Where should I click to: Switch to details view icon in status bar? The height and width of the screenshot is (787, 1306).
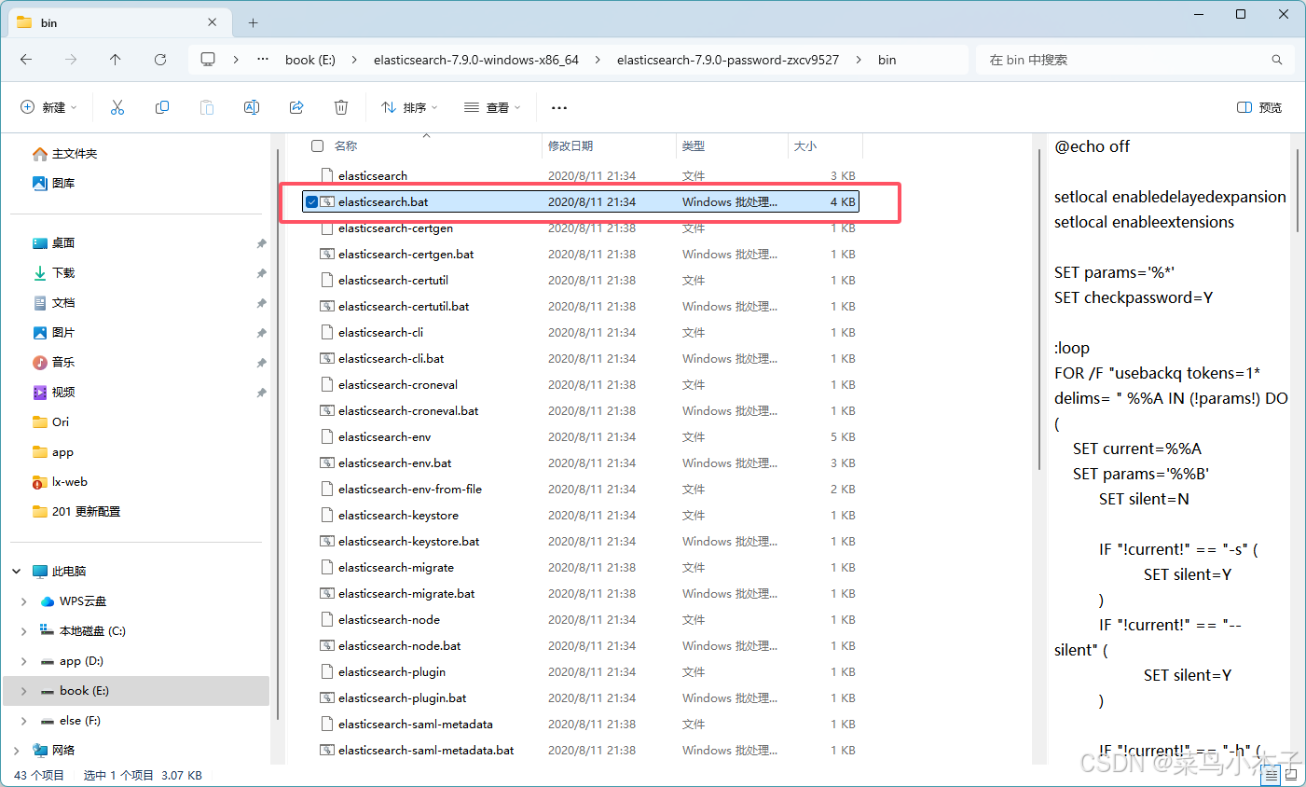pyautogui.click(x=1272, y=775)
